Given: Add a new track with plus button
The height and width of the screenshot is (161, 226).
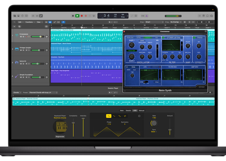Looking at the screenshot, I should 14,26.
